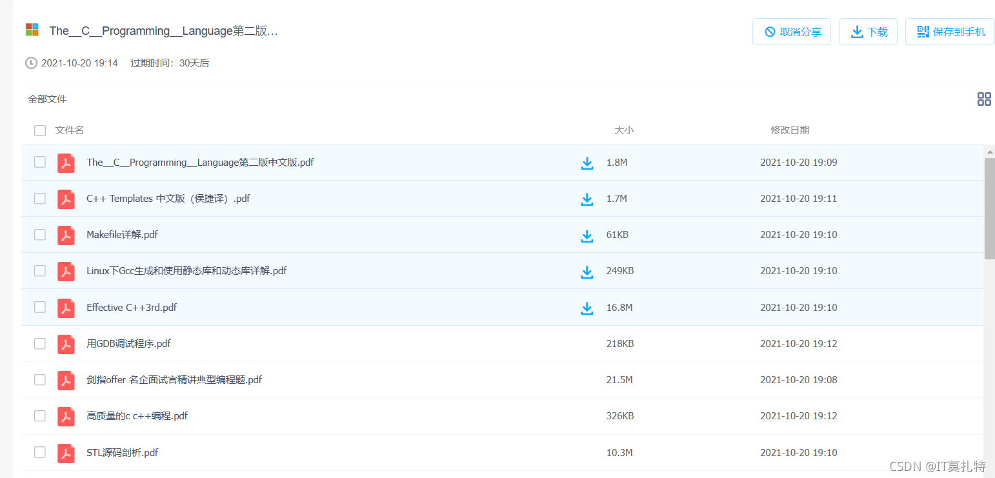Screen dimensions: 995x478
Task: Click the PDF icon of Makefile详解.pdf
Action: [x=66, y=235]
